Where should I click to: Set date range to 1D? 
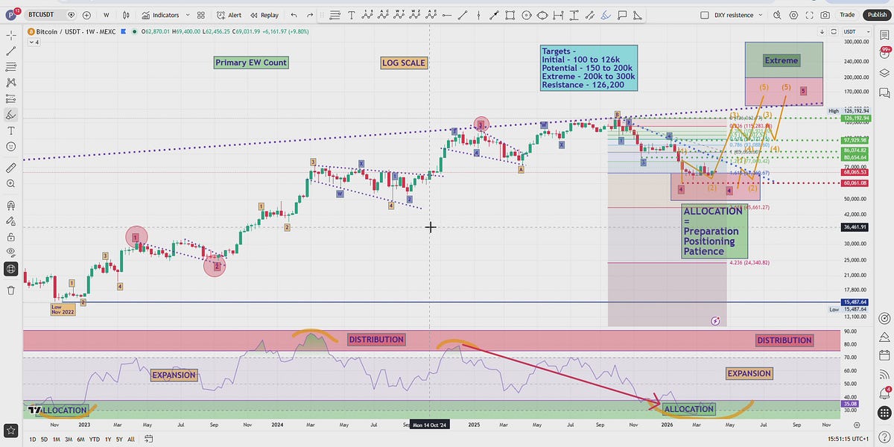(33, 440)
